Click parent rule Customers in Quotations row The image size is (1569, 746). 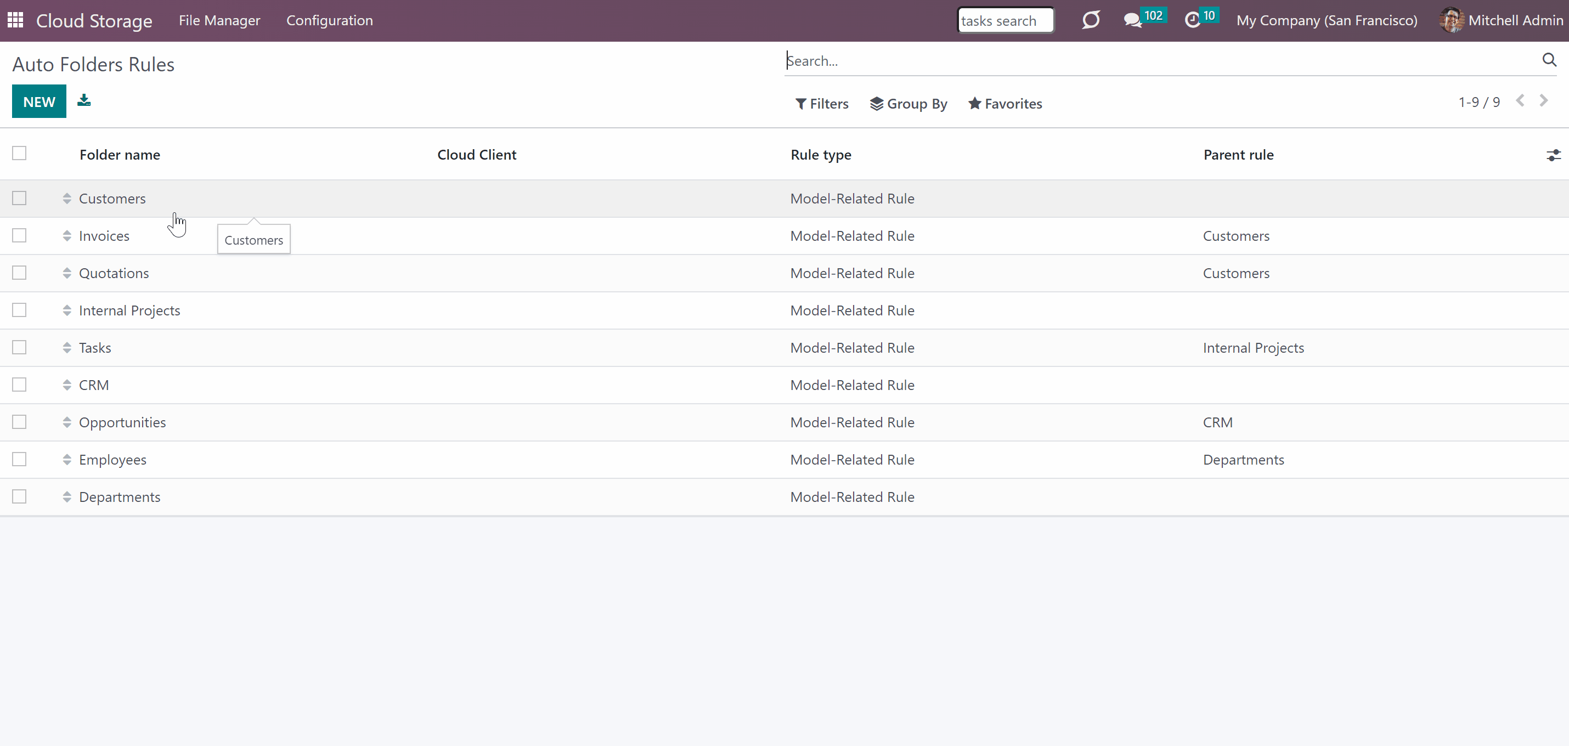1236,273
